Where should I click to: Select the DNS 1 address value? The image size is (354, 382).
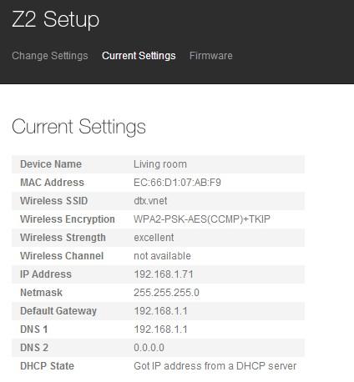160,329
